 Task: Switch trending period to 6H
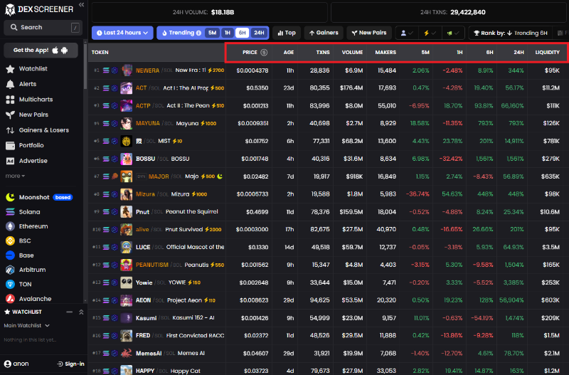pyautogui.click(x=242, y=33)
